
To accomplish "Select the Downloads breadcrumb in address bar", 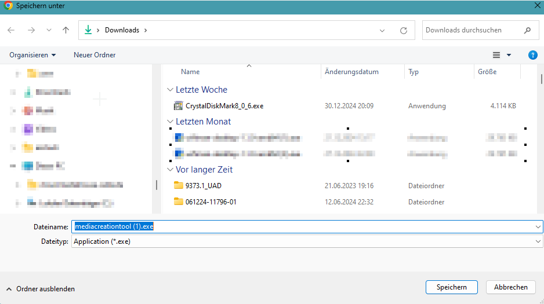I will tap(122, 30).
